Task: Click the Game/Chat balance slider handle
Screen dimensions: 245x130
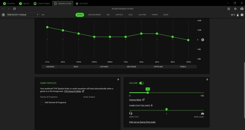Action: [x=167, y=109]
